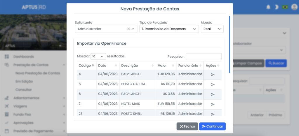Open user avatar profile menu

294,7
